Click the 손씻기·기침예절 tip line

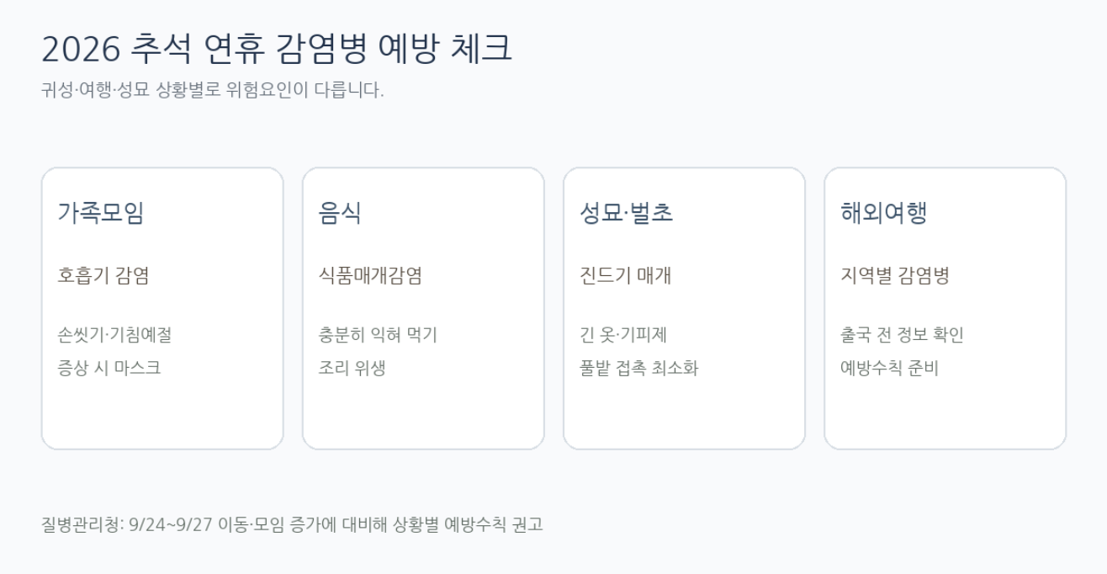pyautogui.click(x=114, y=335)
